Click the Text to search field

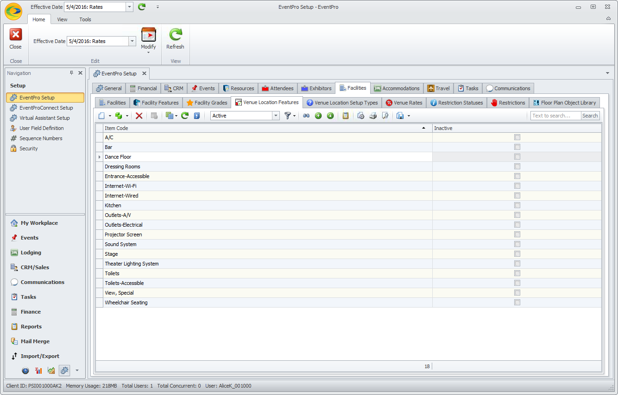coord(555,116)
